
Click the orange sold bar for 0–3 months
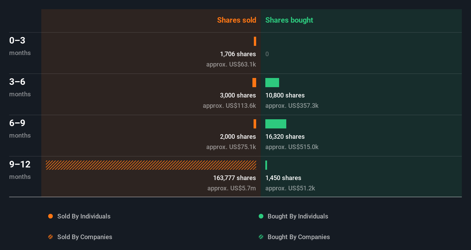[x=255, y=41]
